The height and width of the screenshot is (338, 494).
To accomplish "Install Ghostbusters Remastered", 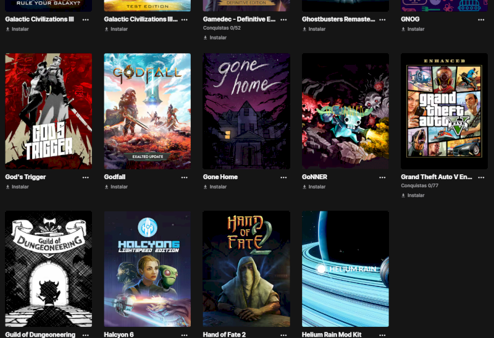I will click(x=314, y=29).
